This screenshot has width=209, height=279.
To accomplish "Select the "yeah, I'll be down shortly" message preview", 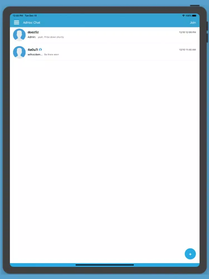I will tap(51, 37).
